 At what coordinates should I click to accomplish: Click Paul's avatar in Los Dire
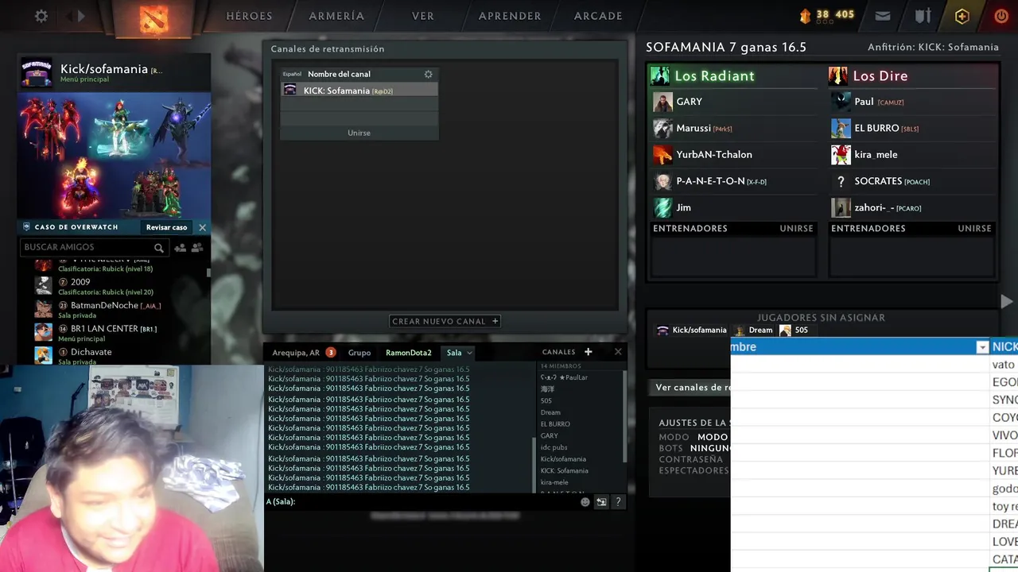(x=841, y=102)
